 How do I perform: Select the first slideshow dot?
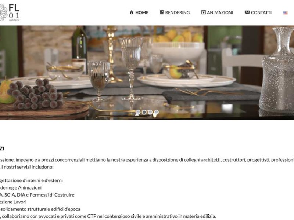(138, 112)
